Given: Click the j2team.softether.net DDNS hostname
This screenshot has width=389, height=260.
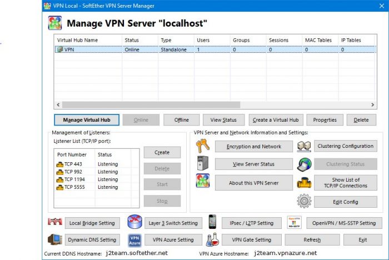Looking at the screenshot, I should click(x=137, y=253).
